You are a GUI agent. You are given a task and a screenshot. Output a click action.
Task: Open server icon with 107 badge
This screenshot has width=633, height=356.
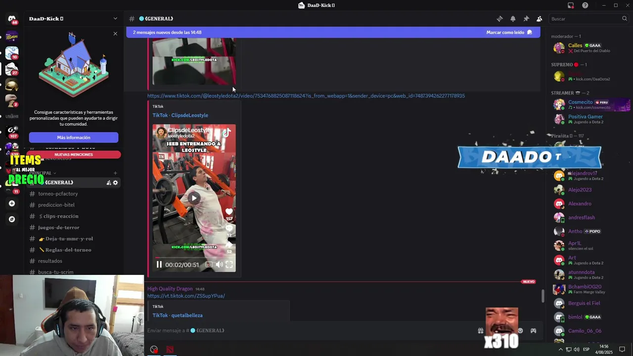click(x=12, y=131)
